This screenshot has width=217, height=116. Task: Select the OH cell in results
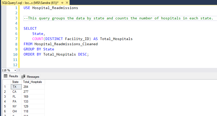tap(16, 111)
